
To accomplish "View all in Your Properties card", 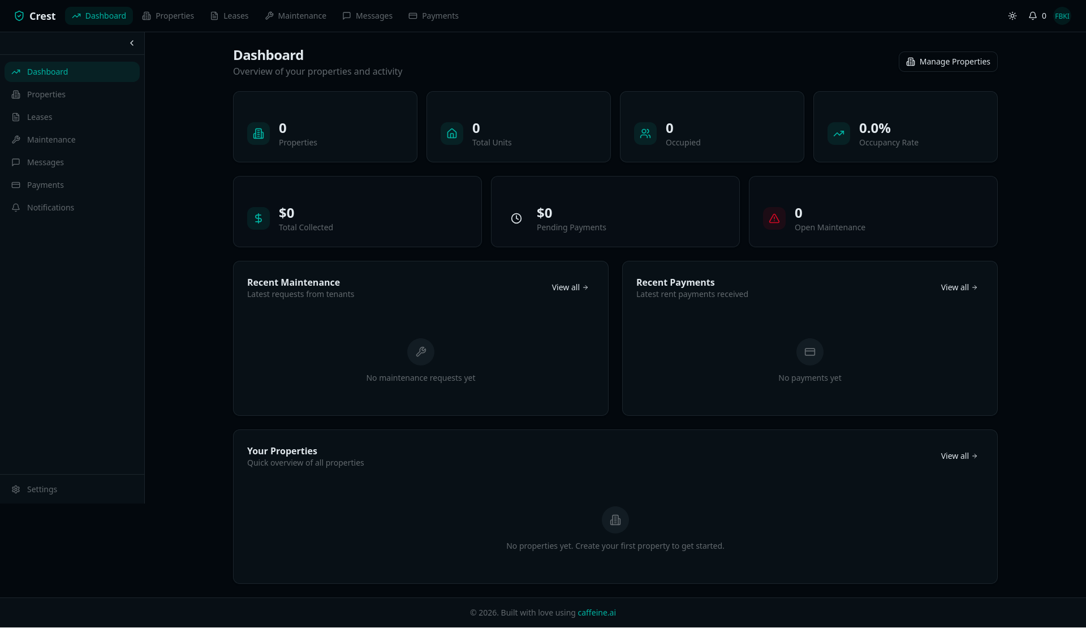I will (959, 456).
